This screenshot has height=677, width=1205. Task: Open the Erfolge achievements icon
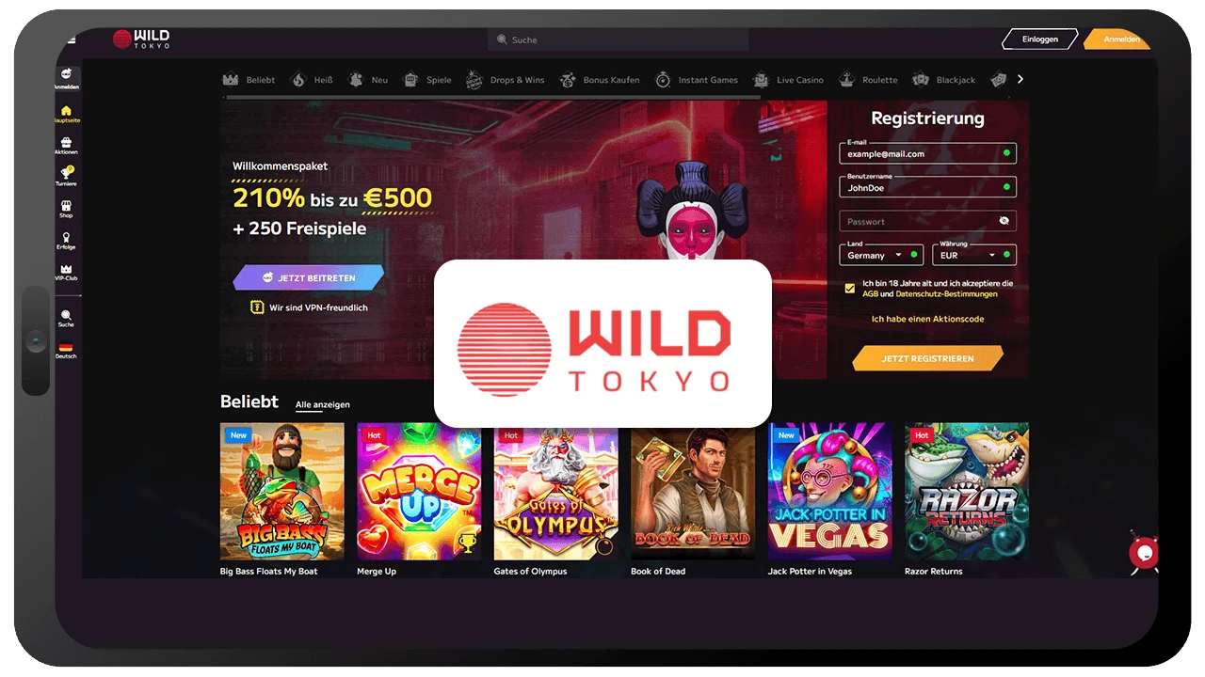click(x=66, y=238)
